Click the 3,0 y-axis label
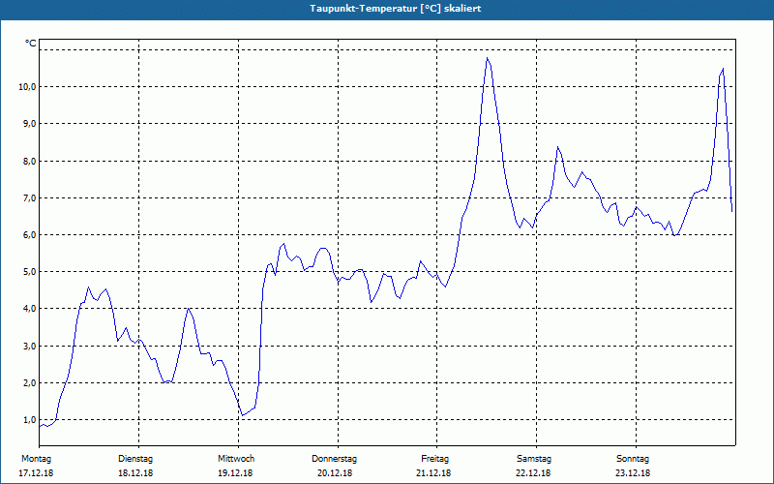Image resolution: width=774 pixels, height=484 pixels. 29,346
